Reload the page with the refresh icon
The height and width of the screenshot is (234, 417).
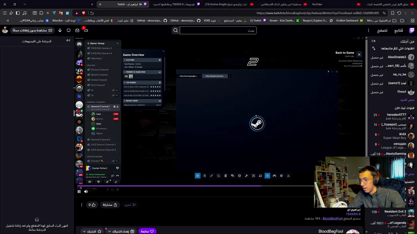tap(399, 13)
